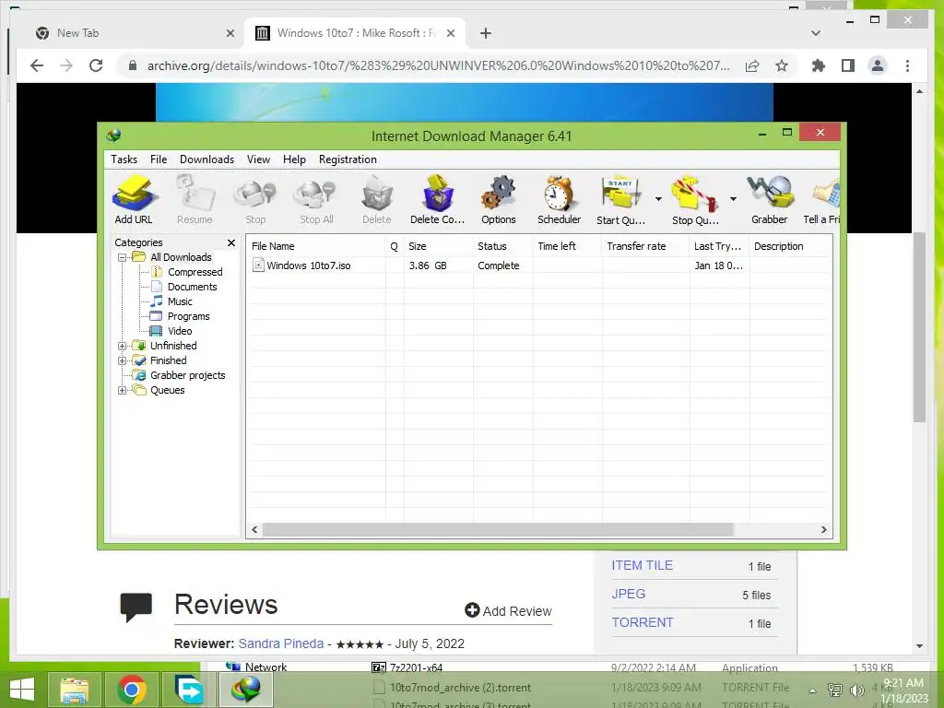Click the Add URL toolbar icon
944x708 pixels.
[134, 199]
